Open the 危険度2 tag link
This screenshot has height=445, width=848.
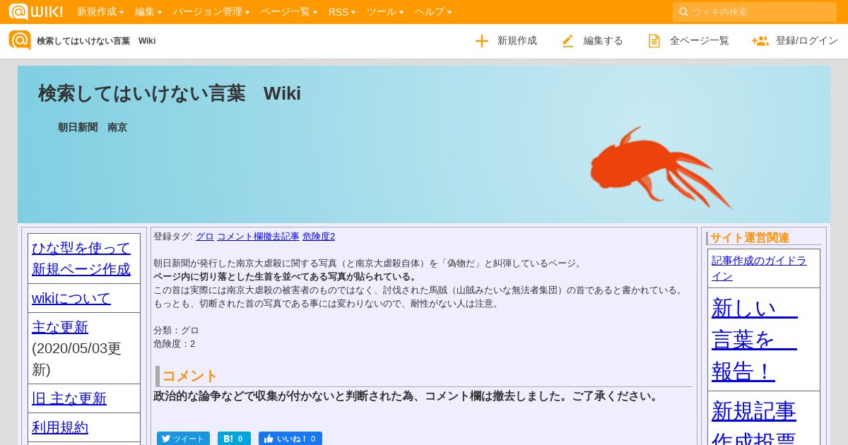(x=319, y=237)
